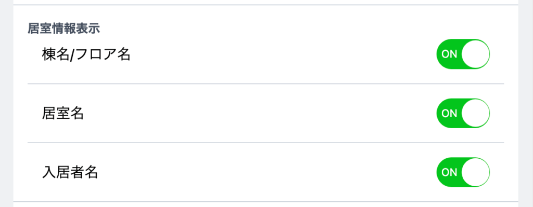Tap the ON text inside 入居者名 switch
Viewport: 533px width, 207px height.
[449, 172]
